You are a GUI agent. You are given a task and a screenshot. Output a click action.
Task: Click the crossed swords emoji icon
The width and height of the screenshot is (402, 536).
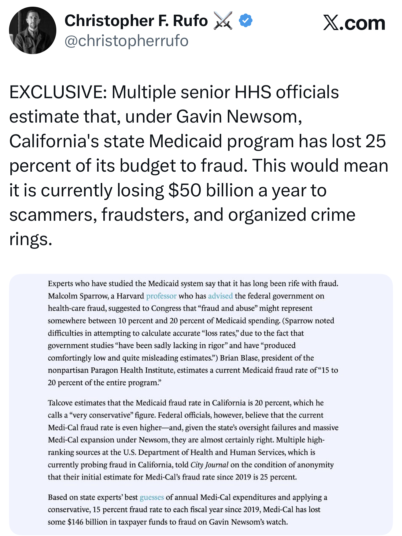pos(223,21)
